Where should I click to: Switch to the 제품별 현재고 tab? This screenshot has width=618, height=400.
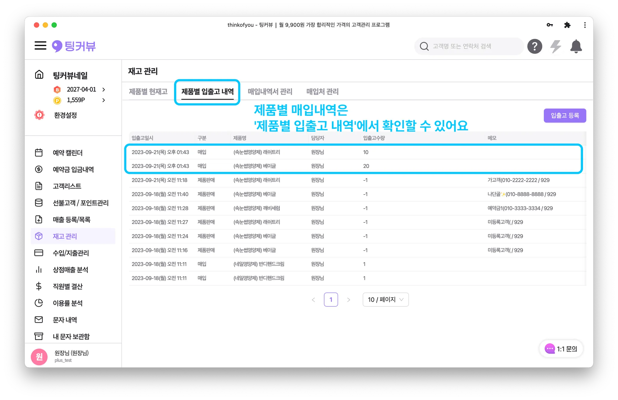pos(148,92)
